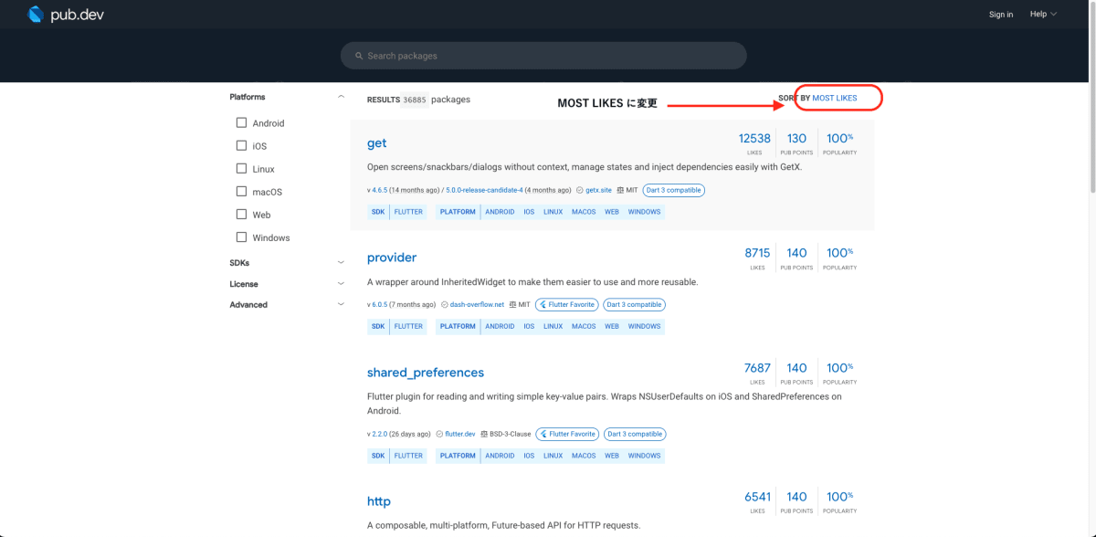Click the verified publisher icon beside getx.site
1096x537 pixels.
point(580,190)
